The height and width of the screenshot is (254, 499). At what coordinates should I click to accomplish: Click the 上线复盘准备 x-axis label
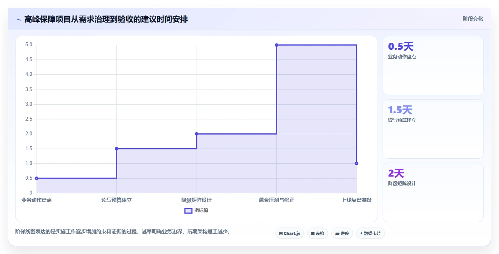(357, 200)
